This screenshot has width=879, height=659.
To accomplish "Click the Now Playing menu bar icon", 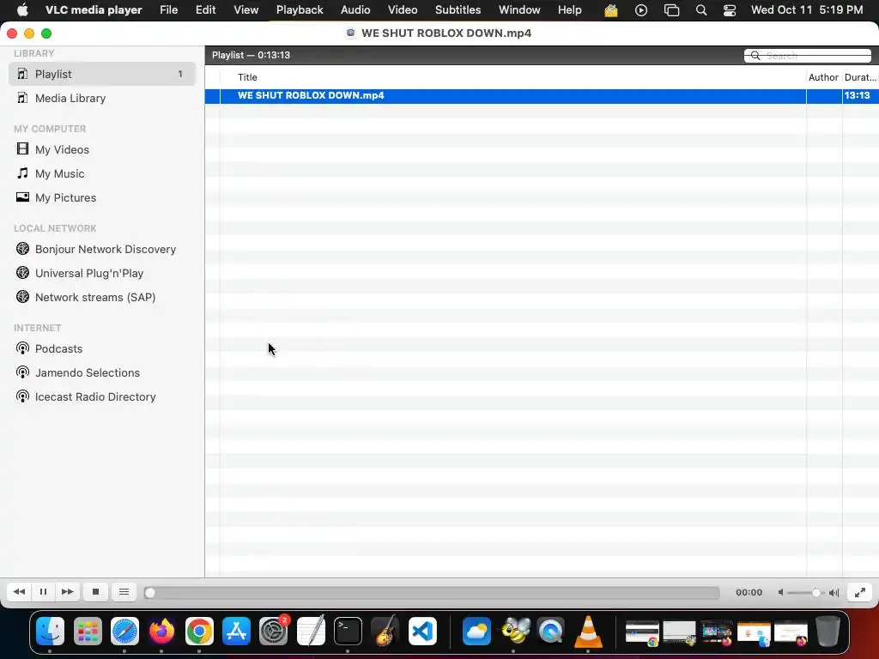I will (641, 10).
